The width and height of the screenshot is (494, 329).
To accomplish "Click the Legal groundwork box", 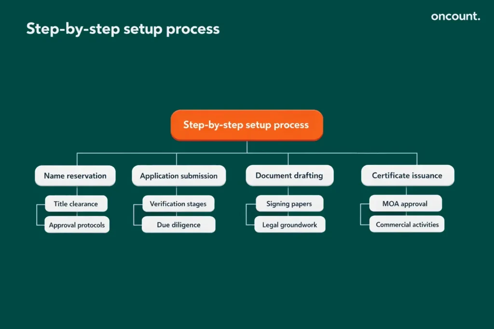I will pyautogui.click(x=290, y=224).
